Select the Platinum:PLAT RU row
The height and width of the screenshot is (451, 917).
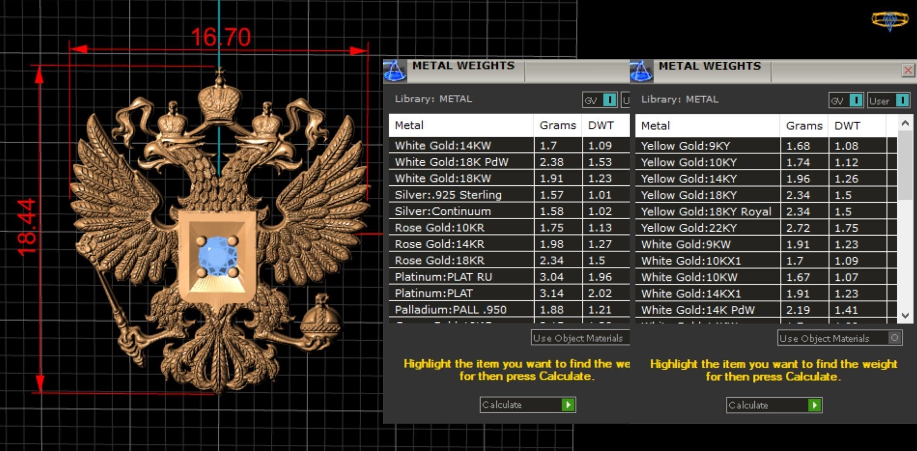point(509,277)
